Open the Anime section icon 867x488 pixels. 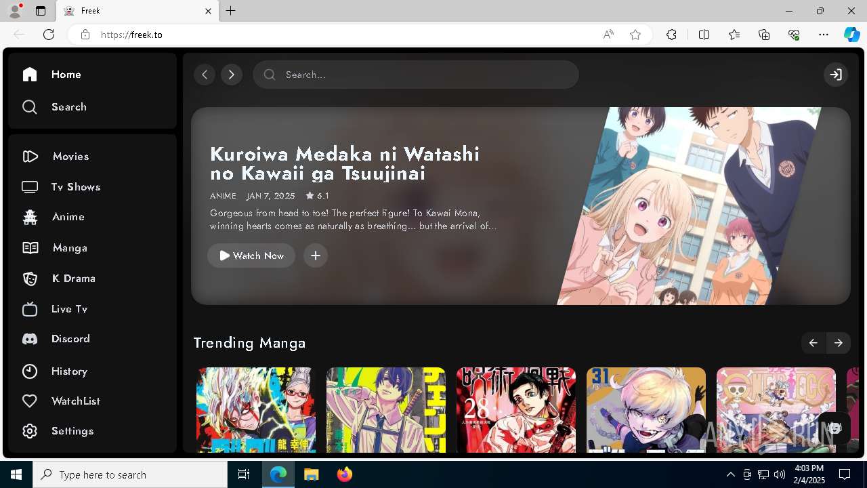(x=30, y=217)
